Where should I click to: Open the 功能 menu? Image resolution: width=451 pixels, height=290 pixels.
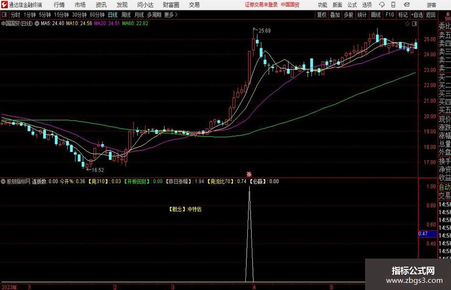point(323,5)
